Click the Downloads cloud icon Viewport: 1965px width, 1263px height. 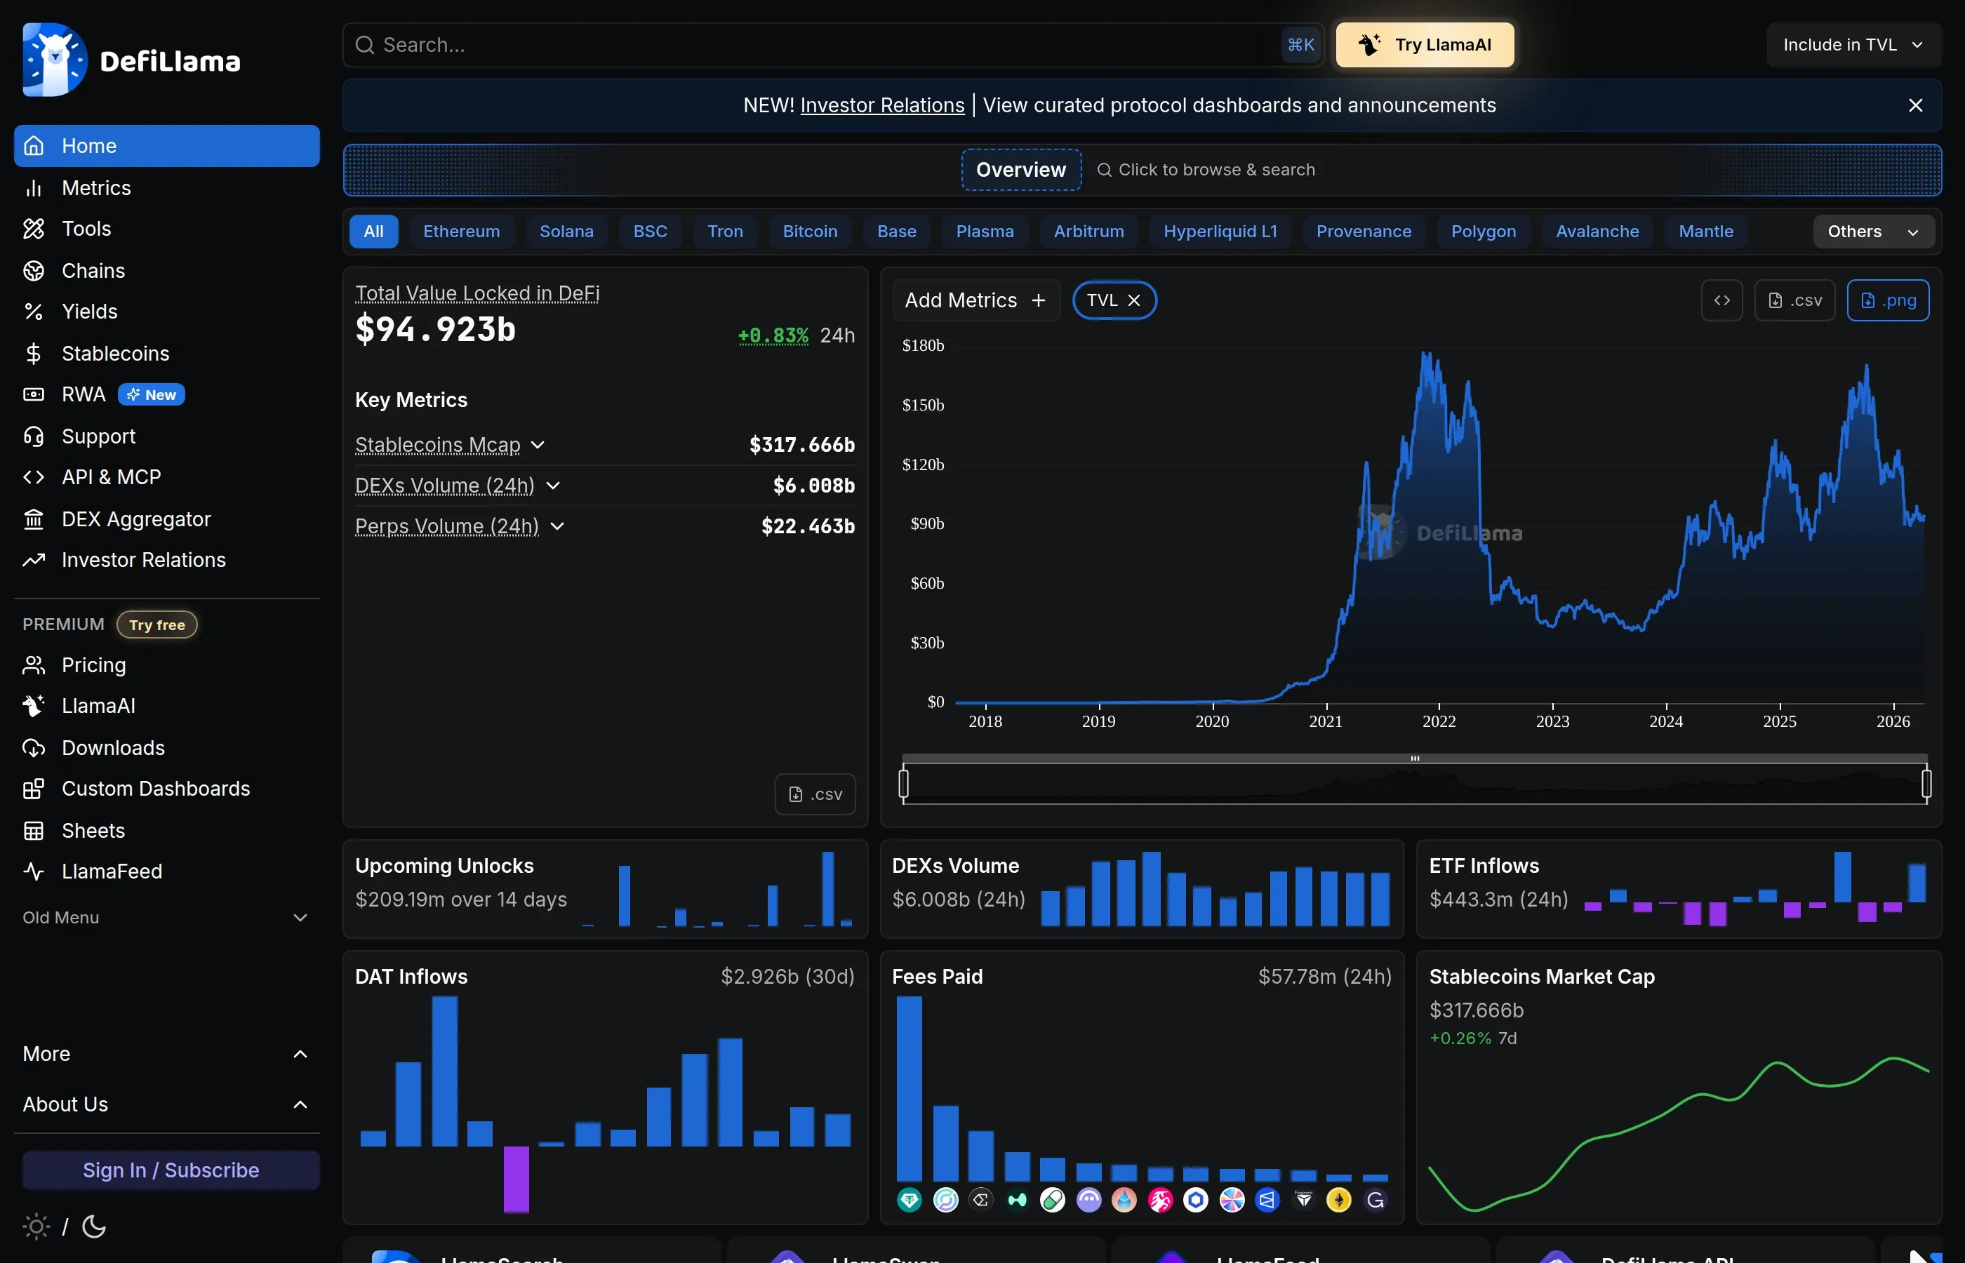34,748
